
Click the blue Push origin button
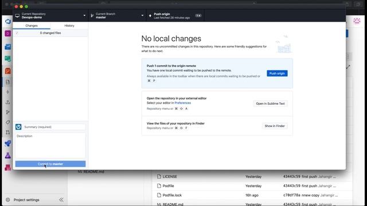pyautogui.click(x=277, y=73)
